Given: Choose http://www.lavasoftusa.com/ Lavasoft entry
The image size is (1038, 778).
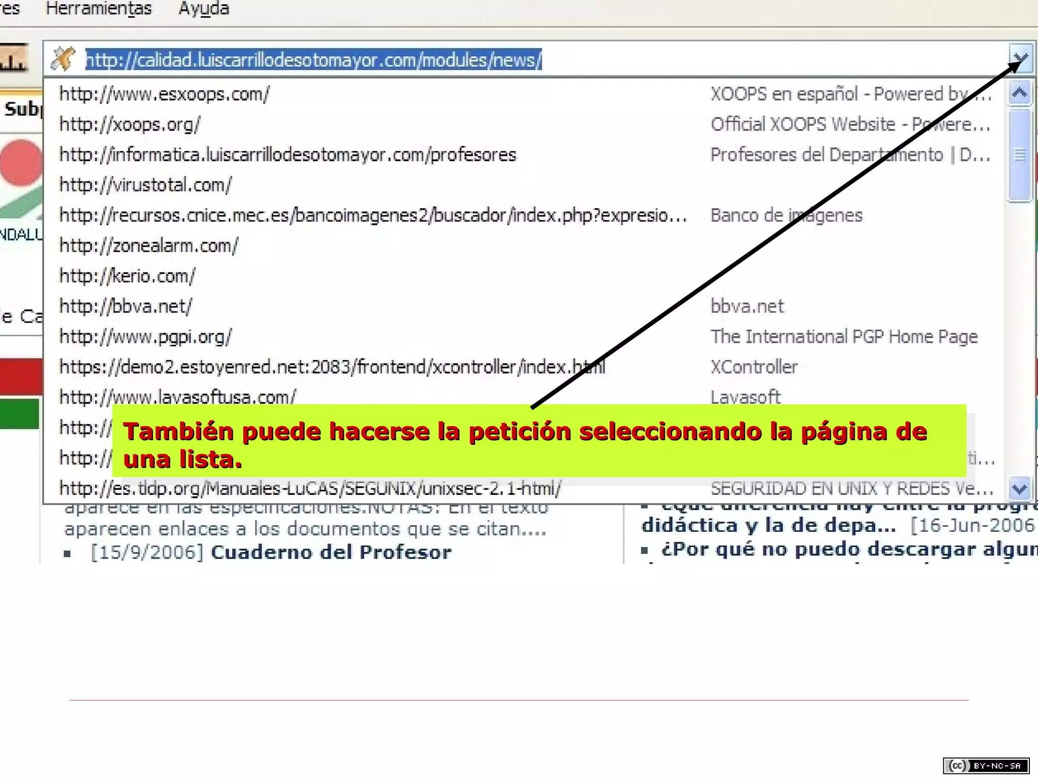Looking at the screenshot, I should point(177,397).
